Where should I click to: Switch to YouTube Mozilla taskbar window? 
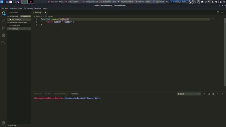pyautogui.click(x=56, y=2)
